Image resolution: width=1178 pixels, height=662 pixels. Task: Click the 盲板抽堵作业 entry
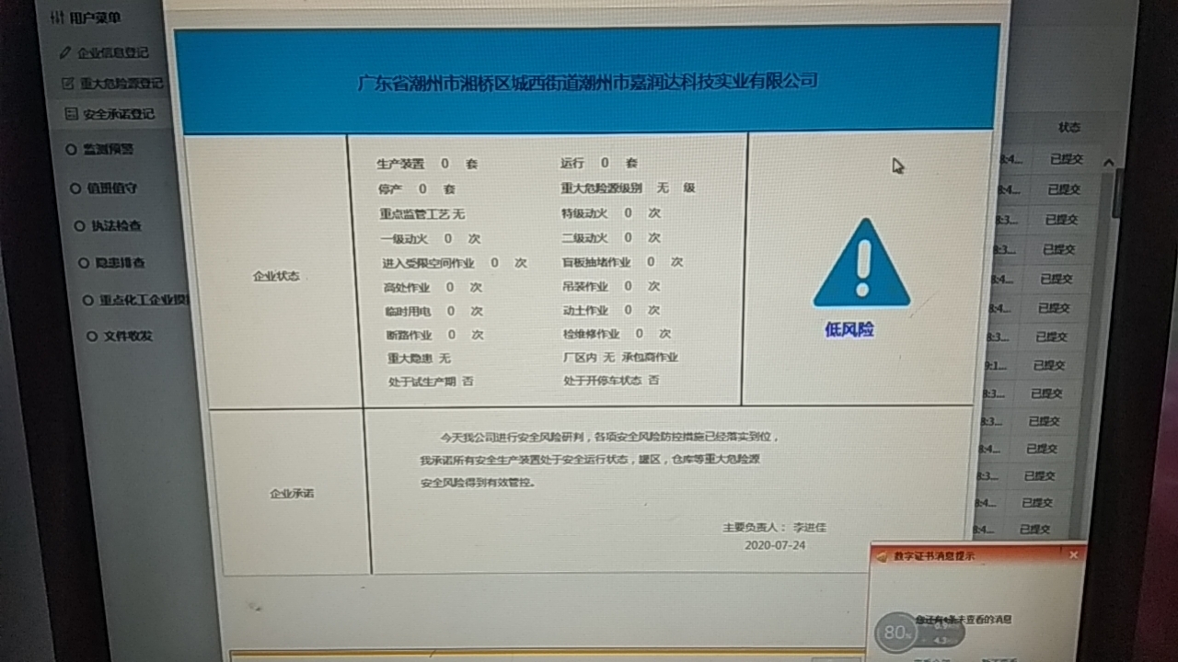click(x=623, y=262)
